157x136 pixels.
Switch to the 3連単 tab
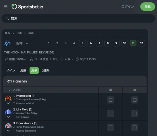point(46,70)
